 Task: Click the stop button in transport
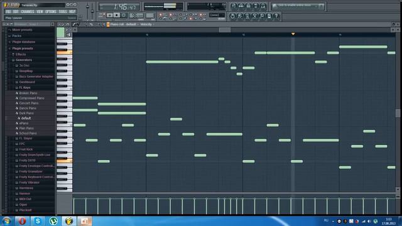(117, 15)
